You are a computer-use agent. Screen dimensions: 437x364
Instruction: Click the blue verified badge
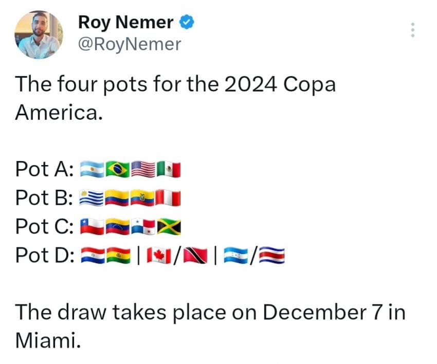[186, 23]
